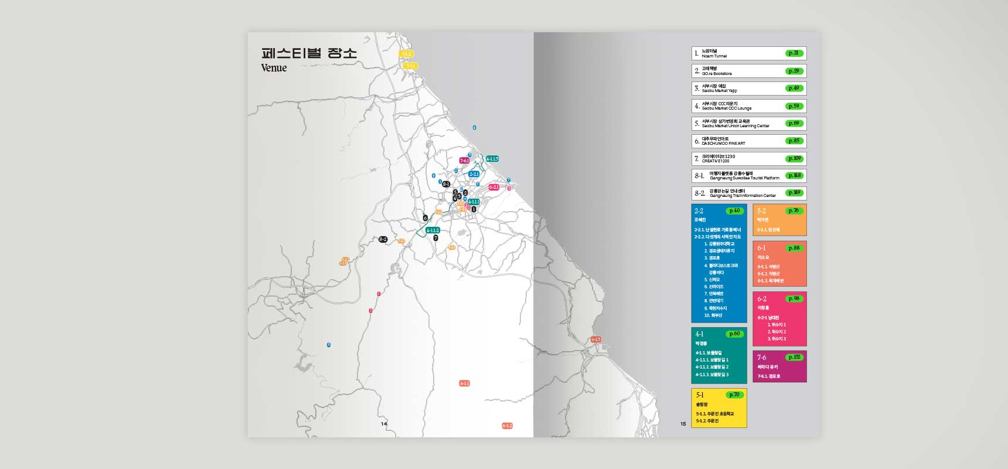
Task: Select the teal 4-1.1.3 map marker
Action: (492, 159)
